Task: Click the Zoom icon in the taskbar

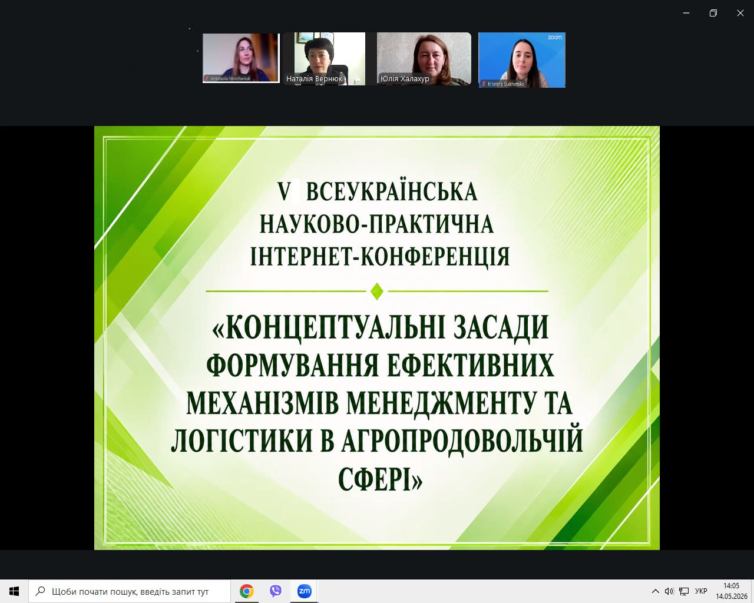Action: point(304,591)
